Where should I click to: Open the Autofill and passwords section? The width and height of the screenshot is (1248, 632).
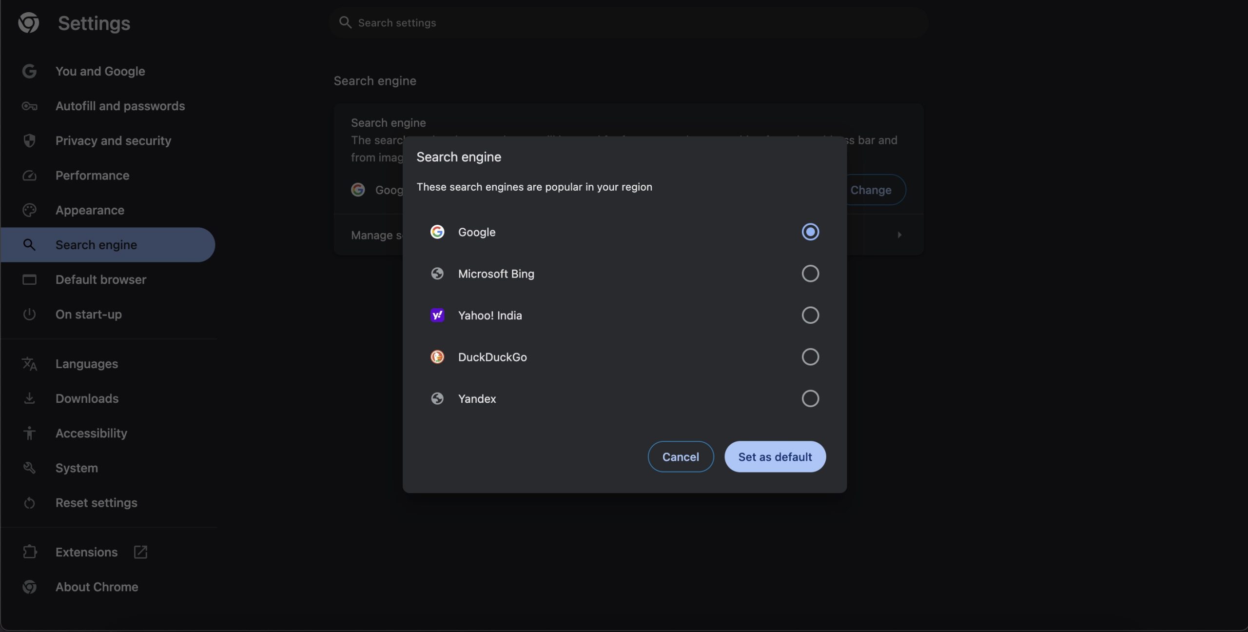point(120,106)
